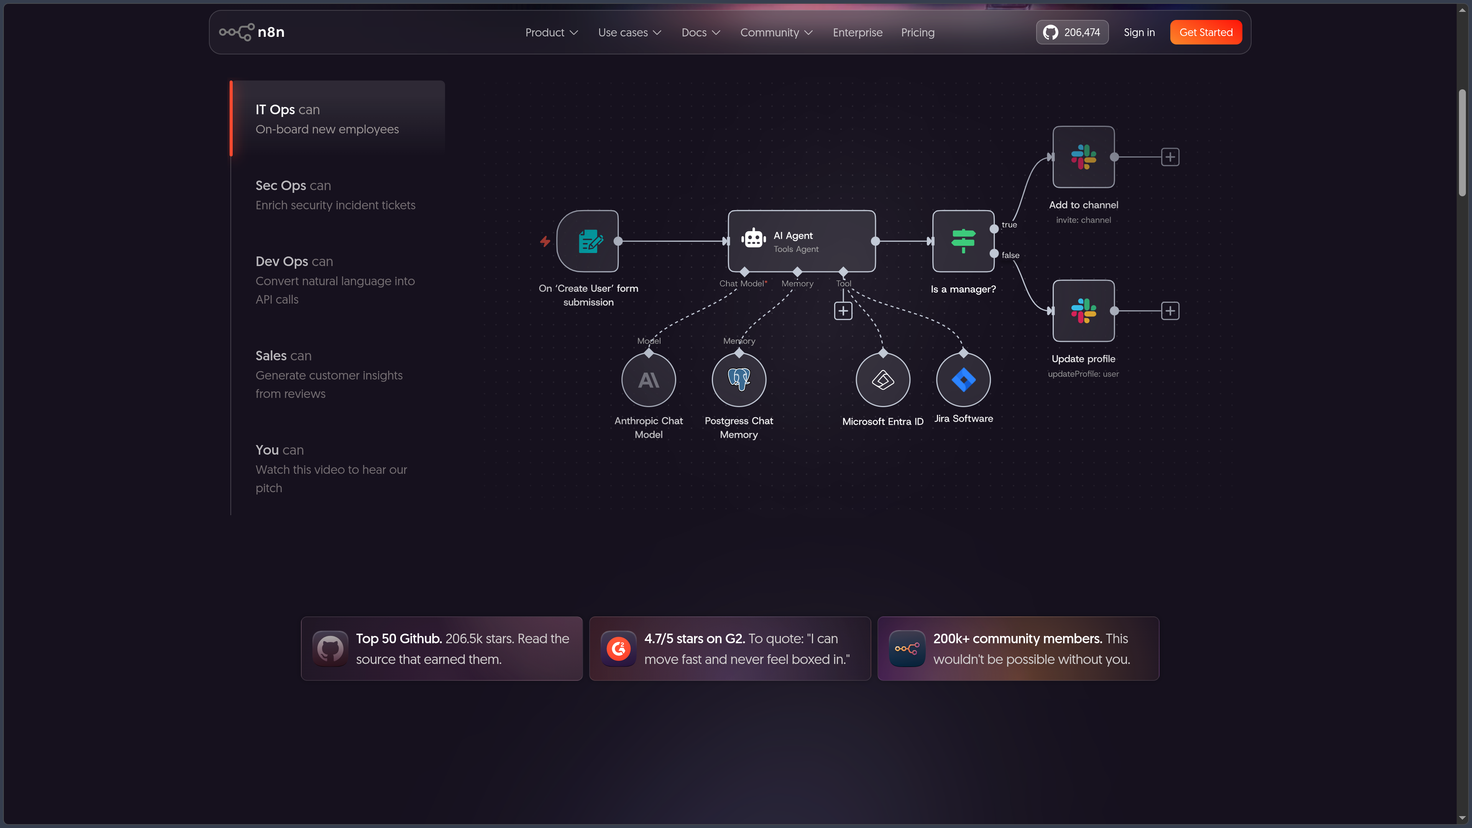The width and height of the screenshot is (1472, 828).
Task: Click the 'false' output label
Action: coord(1010,255)
